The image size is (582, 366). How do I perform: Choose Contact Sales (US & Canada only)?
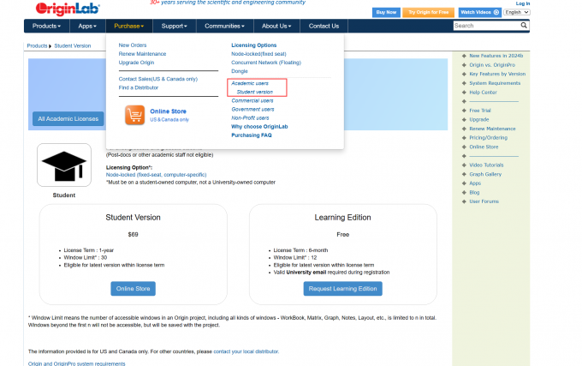pos(158,79)
